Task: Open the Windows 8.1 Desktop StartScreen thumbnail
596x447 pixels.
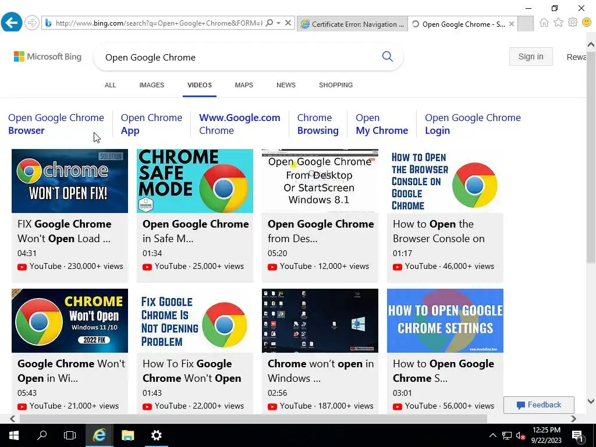Action: (320, 181)
